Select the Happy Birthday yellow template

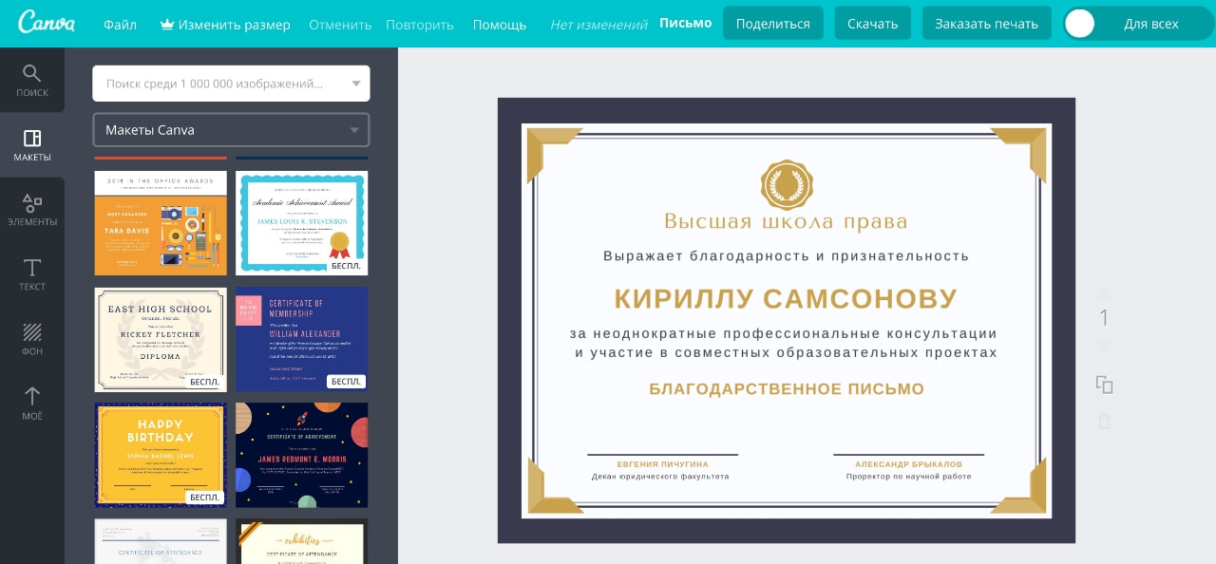(161, 455)
